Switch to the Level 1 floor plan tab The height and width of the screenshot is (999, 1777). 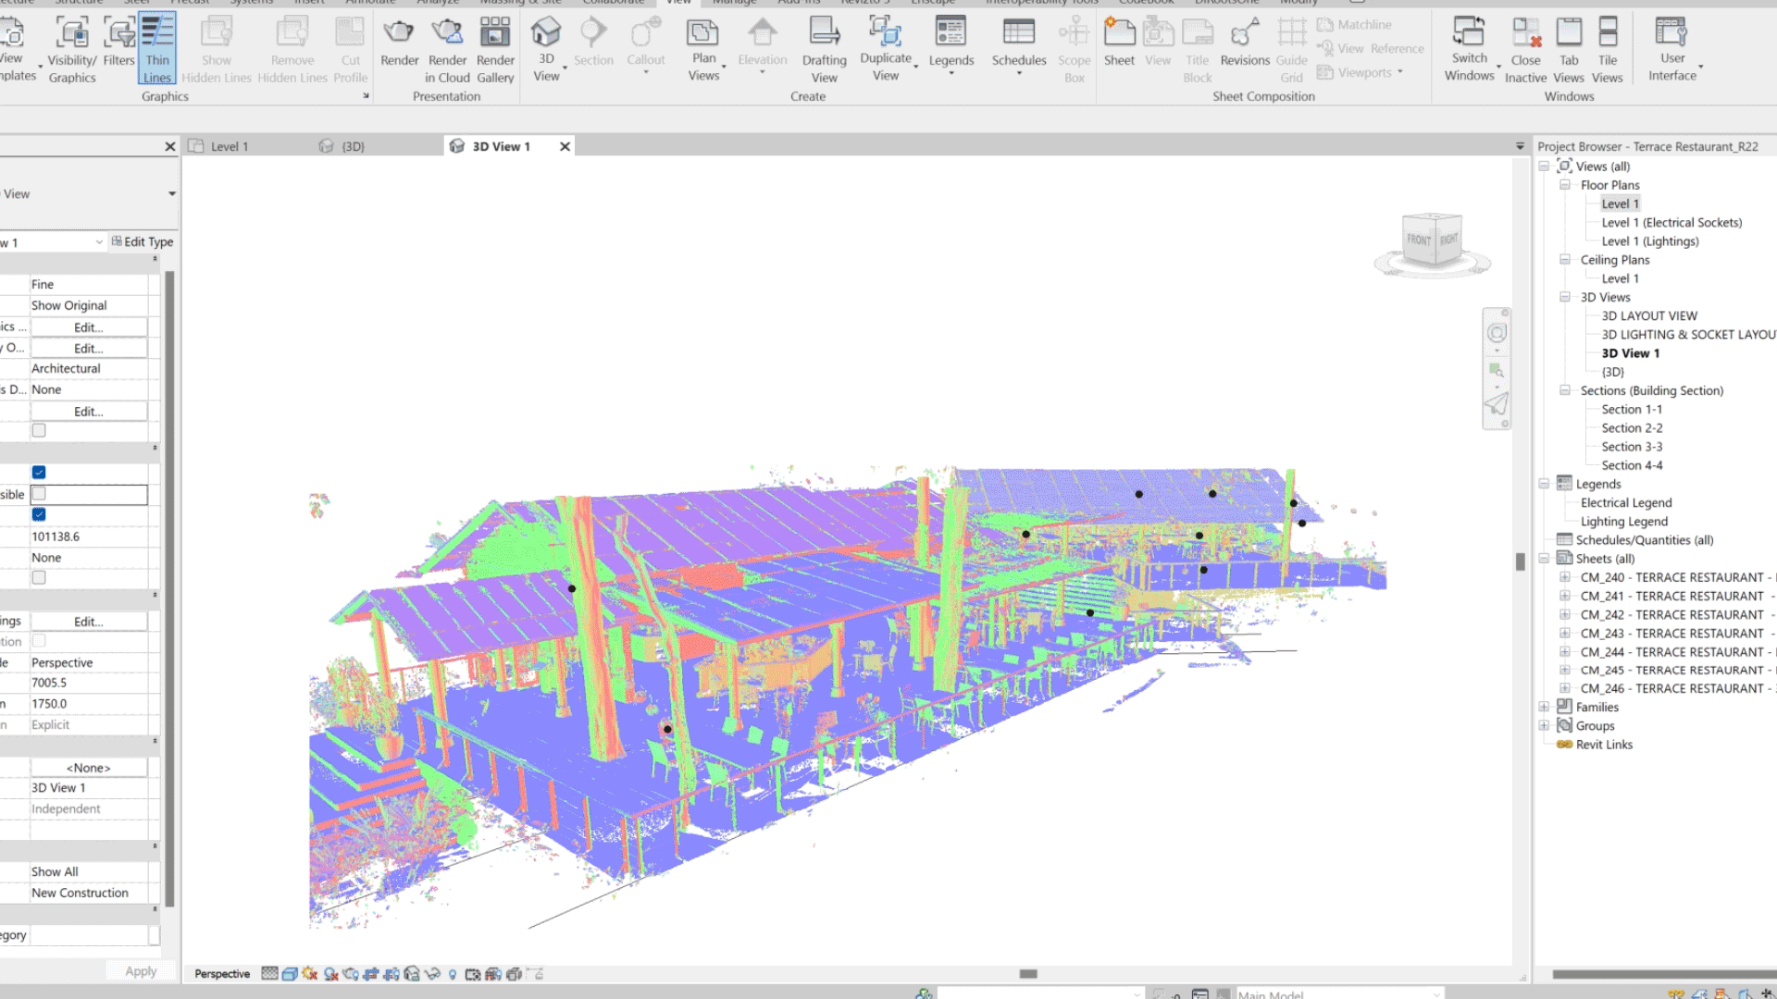click(x=230, y=146)
